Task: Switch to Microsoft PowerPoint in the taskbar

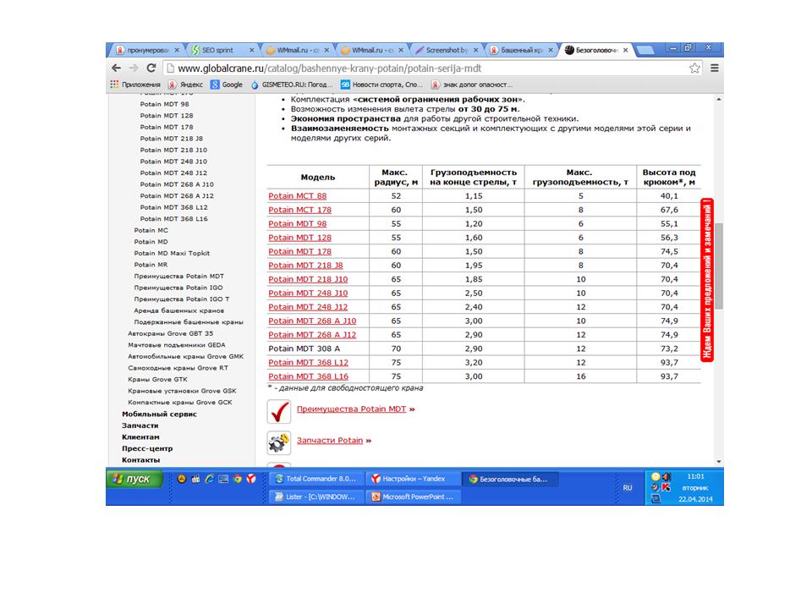Action: (412, 497)
